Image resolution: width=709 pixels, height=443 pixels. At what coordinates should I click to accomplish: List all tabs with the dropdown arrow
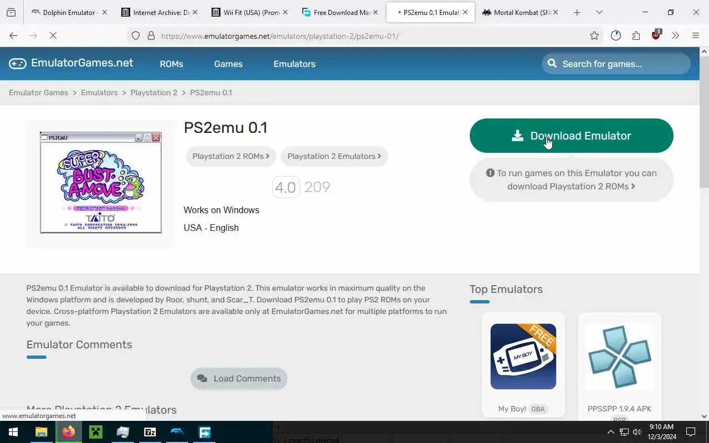click(x=599, y=12)
